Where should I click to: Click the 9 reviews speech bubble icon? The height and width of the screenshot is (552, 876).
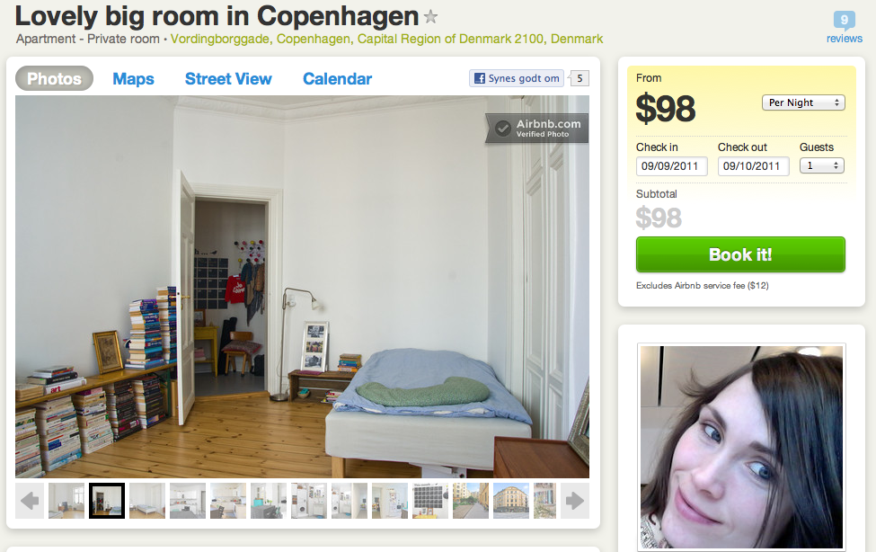pyautogui.click(x=845, y=21)
